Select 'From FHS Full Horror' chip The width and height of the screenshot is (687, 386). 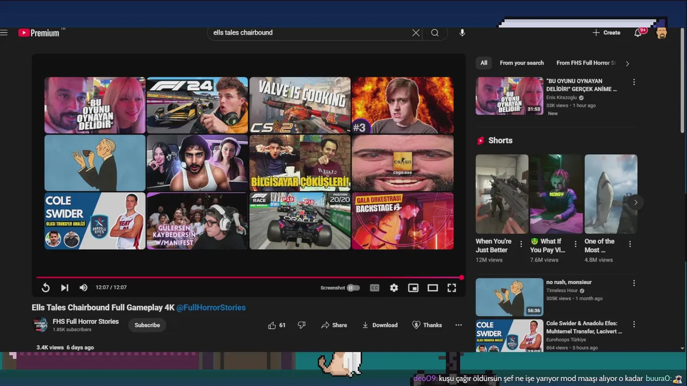tap(586, 63)
